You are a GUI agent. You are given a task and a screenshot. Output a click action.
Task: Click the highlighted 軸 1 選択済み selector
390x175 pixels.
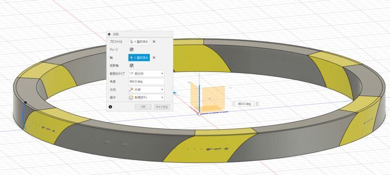pos(139,58)
